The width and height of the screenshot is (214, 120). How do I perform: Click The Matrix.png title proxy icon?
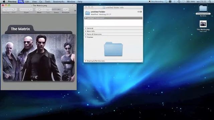pos(31,6)
